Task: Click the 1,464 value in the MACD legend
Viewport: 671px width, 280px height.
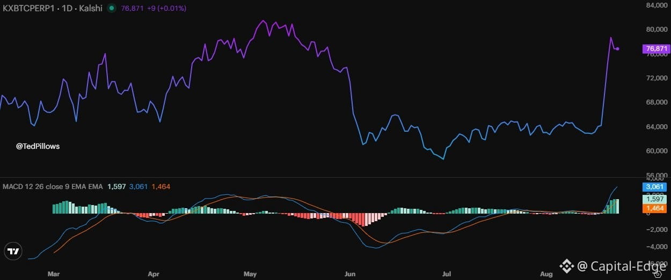Action: click(x=161, y=186)
